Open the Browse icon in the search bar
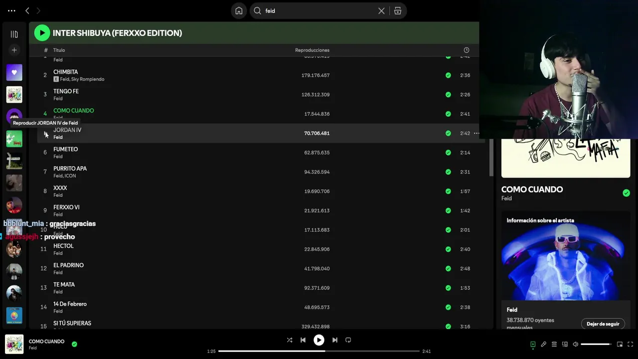Viewport: 638px width, 359px height. pyautogui.click(x=398, y=11)
